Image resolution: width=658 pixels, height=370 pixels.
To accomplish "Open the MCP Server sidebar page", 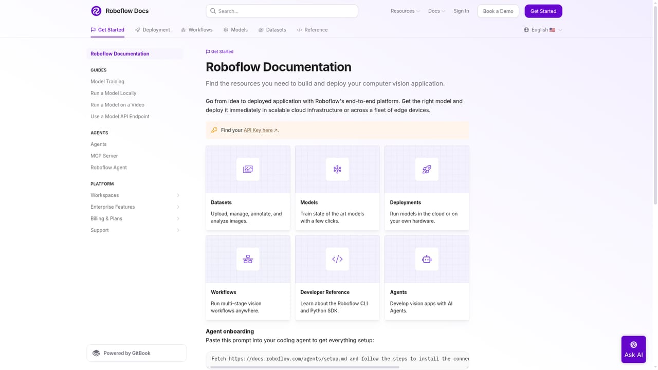I will (104, 156).
